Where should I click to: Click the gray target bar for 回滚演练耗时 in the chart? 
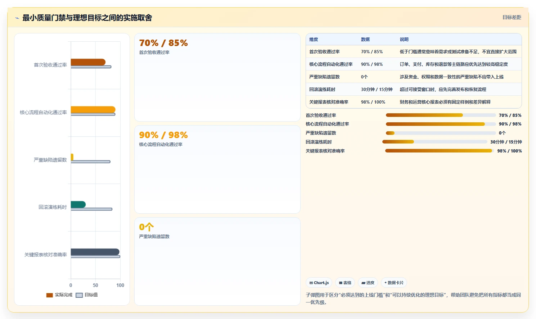point(91,209)
